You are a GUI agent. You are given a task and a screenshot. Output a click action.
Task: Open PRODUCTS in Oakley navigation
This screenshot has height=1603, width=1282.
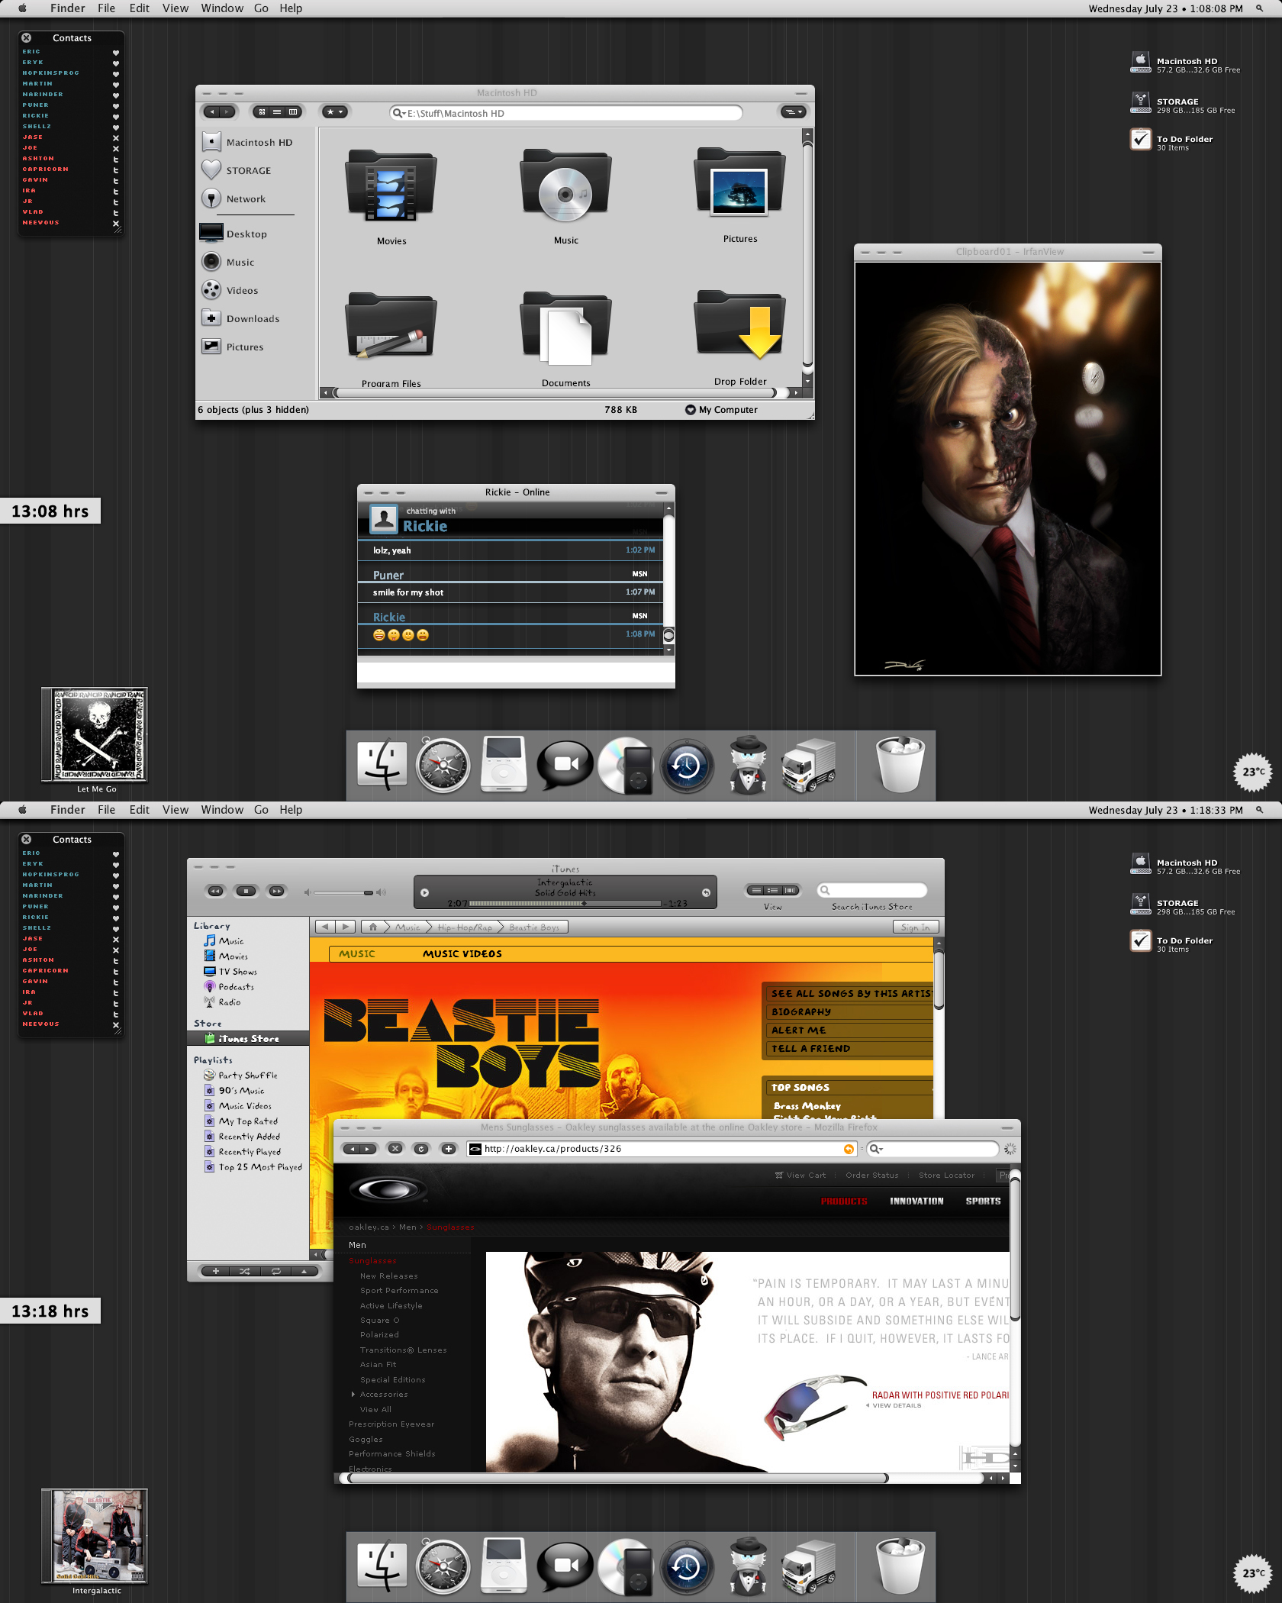[844, 1201]
